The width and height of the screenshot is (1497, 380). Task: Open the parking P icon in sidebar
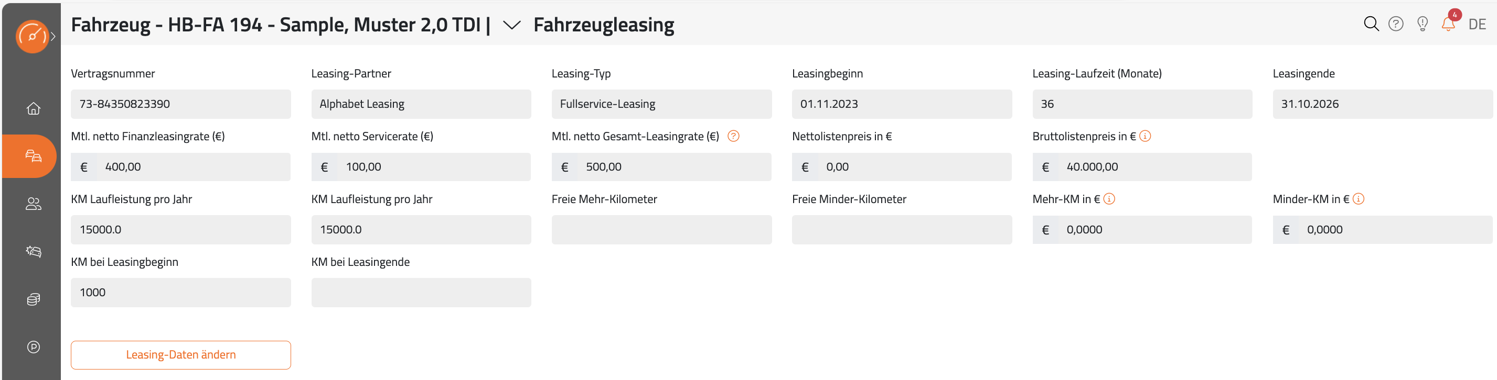pyautogui.click(x=33, y=347)
